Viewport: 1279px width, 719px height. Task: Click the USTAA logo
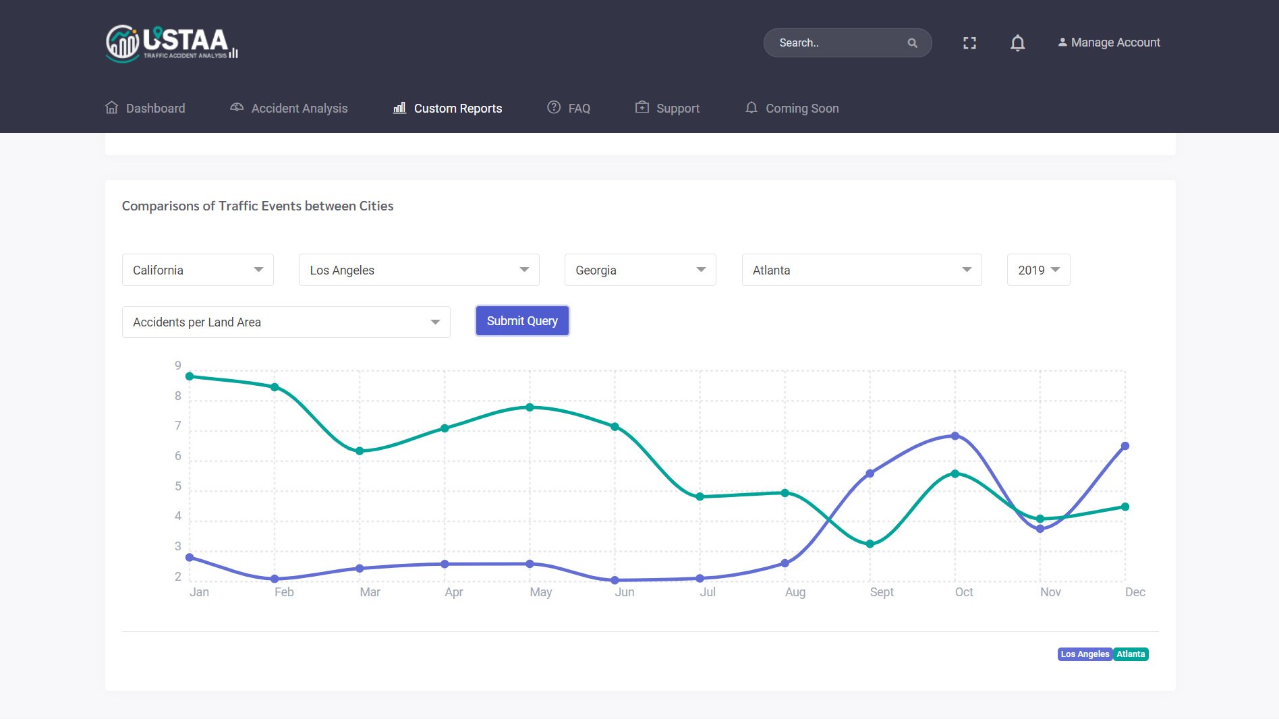pyautogui.click(x=172, y=43)
